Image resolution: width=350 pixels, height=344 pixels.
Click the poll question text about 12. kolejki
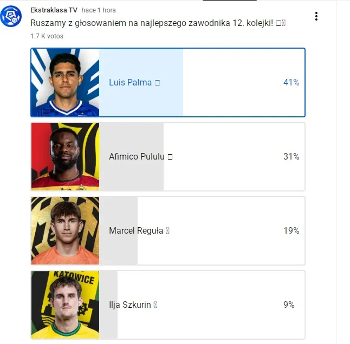click(x=152, y=24)
